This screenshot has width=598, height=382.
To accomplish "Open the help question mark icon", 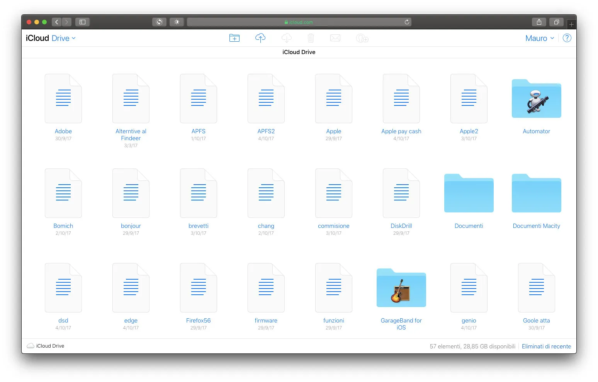I will (567, 38).
